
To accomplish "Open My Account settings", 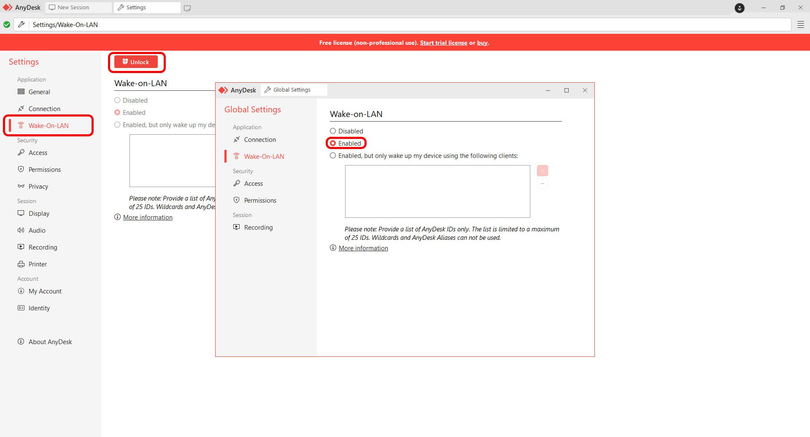I will 45,291.
